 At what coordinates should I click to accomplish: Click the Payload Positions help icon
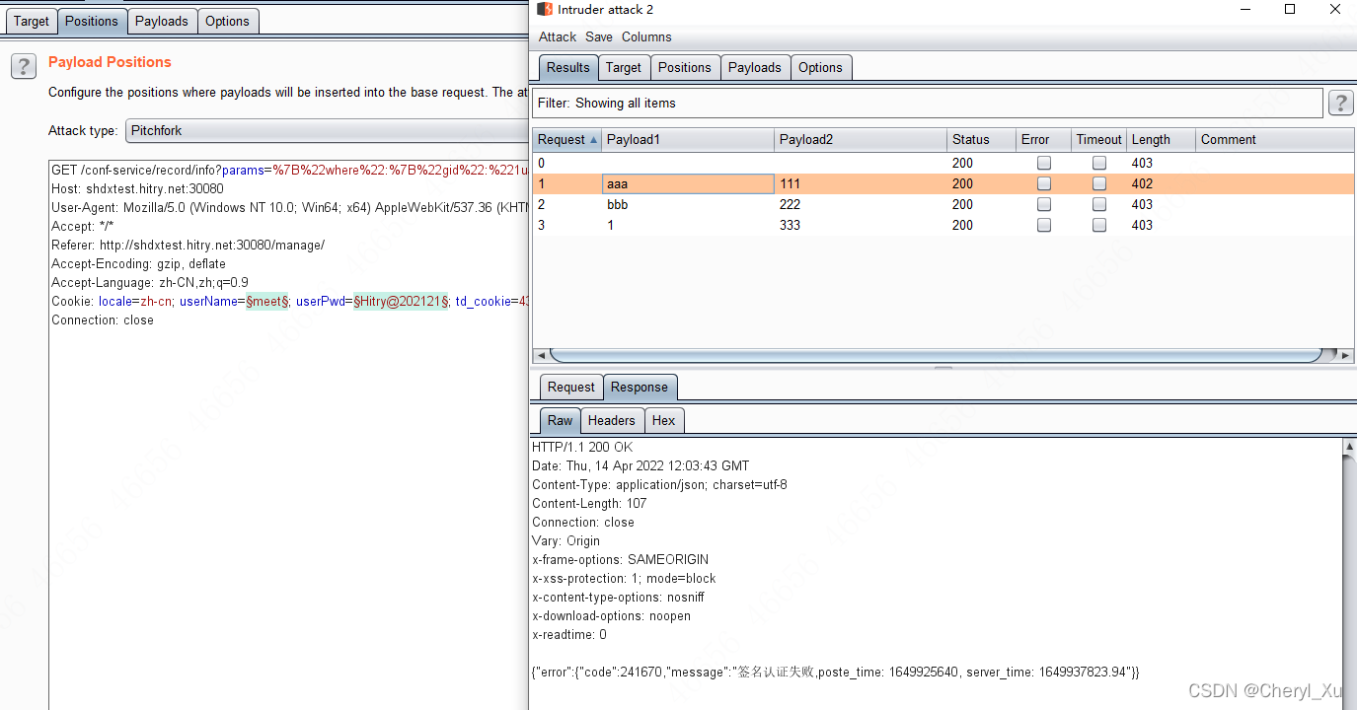24,66
